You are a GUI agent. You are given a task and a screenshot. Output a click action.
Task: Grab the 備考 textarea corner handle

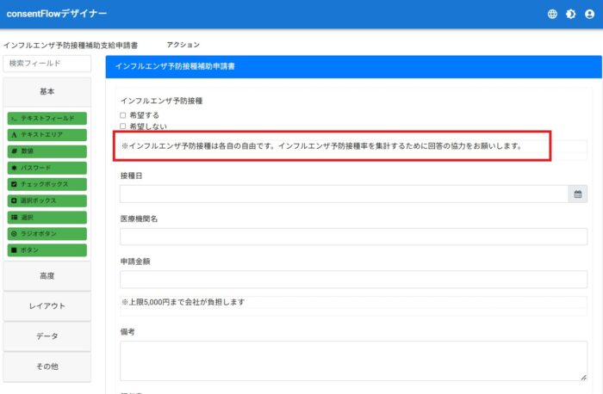tap(583, 378)
